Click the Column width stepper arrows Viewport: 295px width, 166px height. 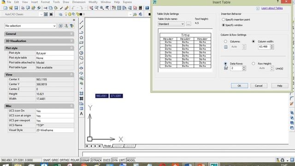(x=272, y=47)
